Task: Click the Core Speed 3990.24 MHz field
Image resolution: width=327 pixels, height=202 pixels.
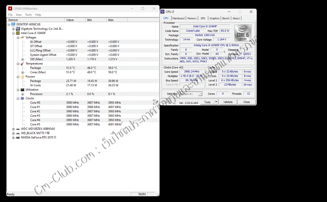Action: 191,72
